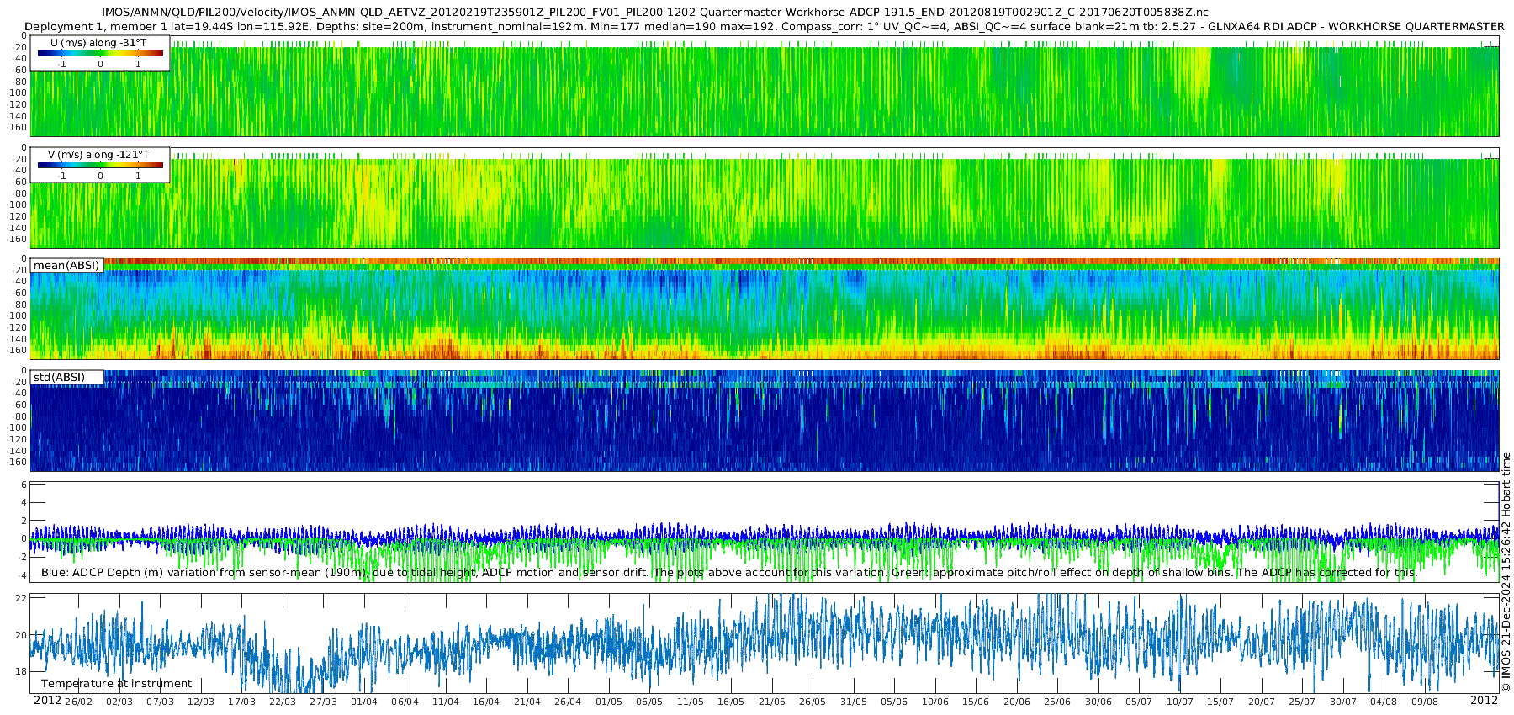Click the std ABSI heatmap plot
This screenshot has width=1514, height=715.
(x=765, y=421)
